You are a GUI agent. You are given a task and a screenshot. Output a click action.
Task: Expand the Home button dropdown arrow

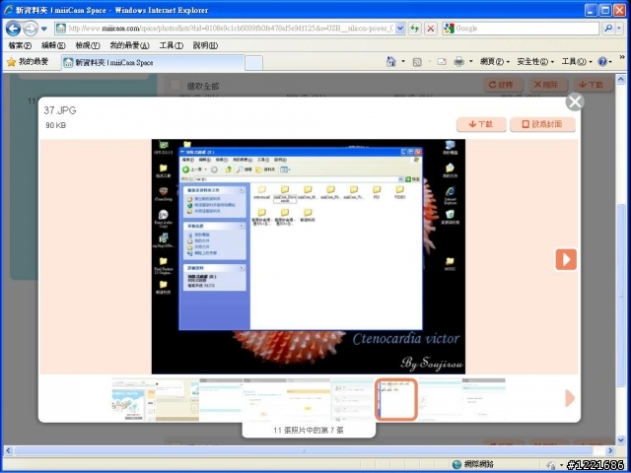click(x=403, y=62)
